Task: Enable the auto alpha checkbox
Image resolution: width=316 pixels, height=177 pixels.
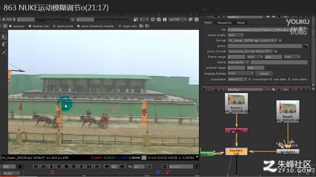Action: (x=290, y=79)
